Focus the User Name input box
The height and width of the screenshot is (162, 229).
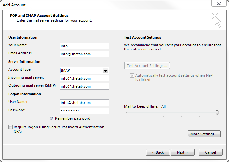click(84, 103)
